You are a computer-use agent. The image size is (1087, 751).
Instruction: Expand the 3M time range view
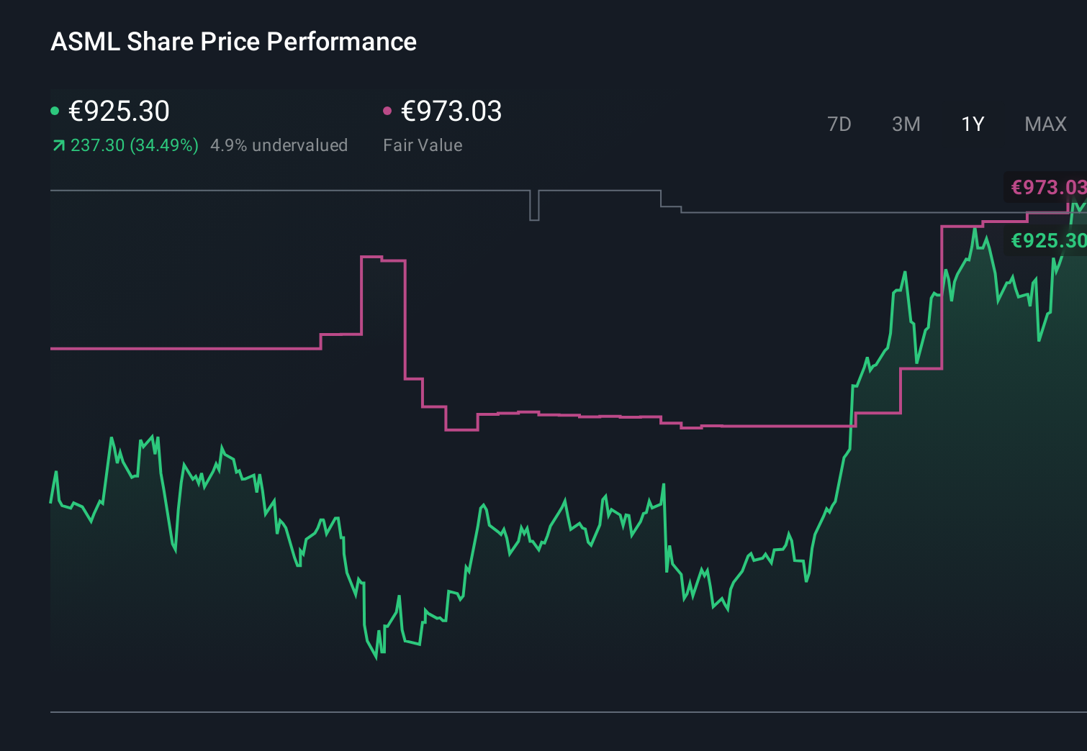coord(906,124)
